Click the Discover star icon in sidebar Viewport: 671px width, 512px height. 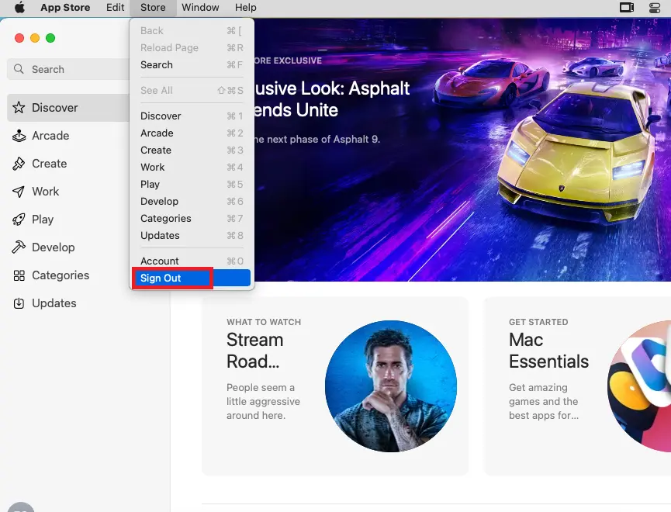[x=19, y=108]
